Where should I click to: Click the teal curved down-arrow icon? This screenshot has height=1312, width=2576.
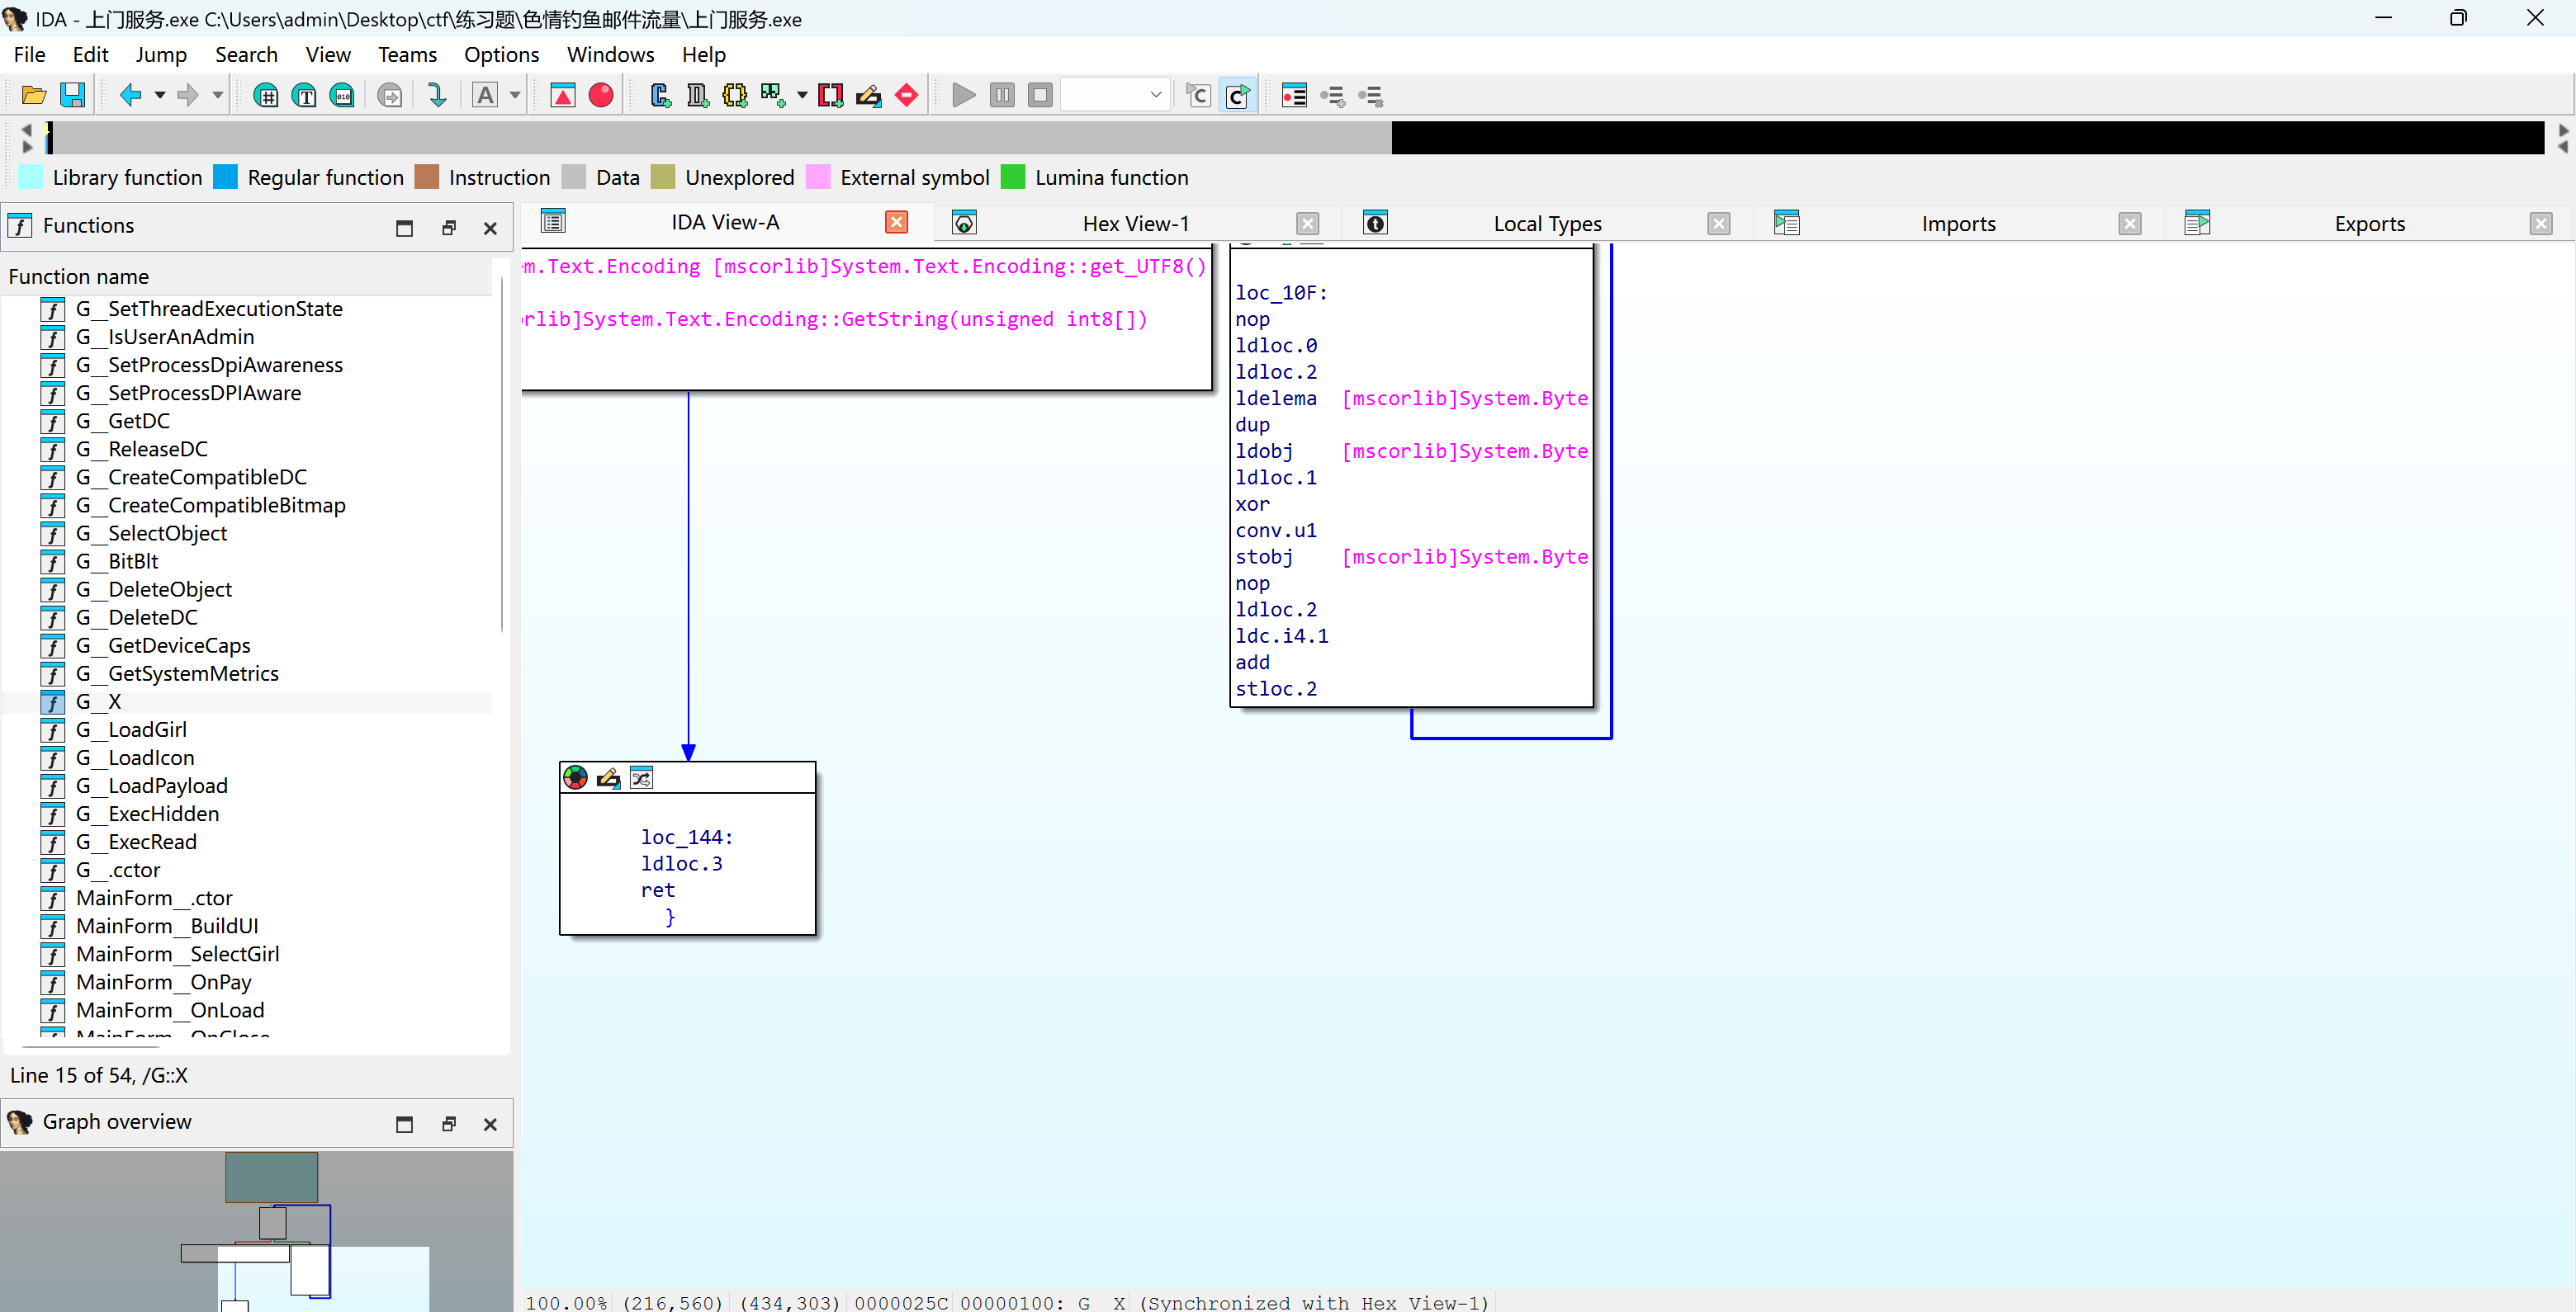(x=437, y=96)
